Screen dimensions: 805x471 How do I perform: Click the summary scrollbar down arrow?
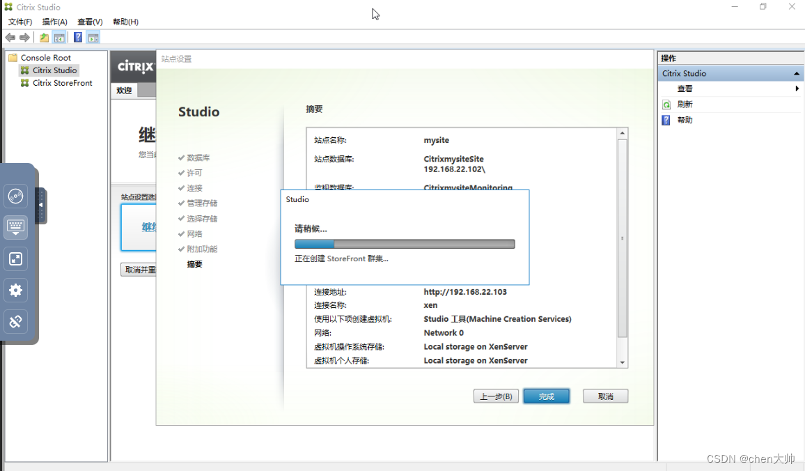[x=623, y=362]
